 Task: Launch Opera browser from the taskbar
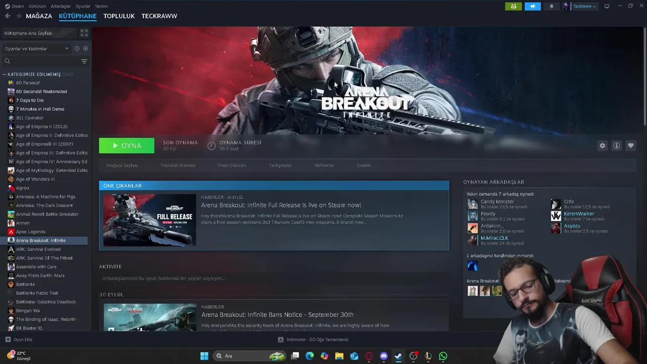tap(369, 356)
